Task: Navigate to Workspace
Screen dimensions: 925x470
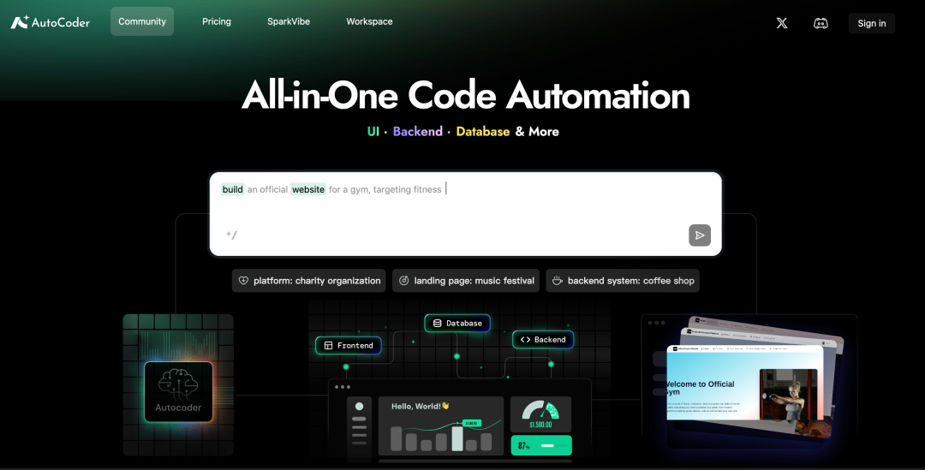Action: (x=369, y=21)
